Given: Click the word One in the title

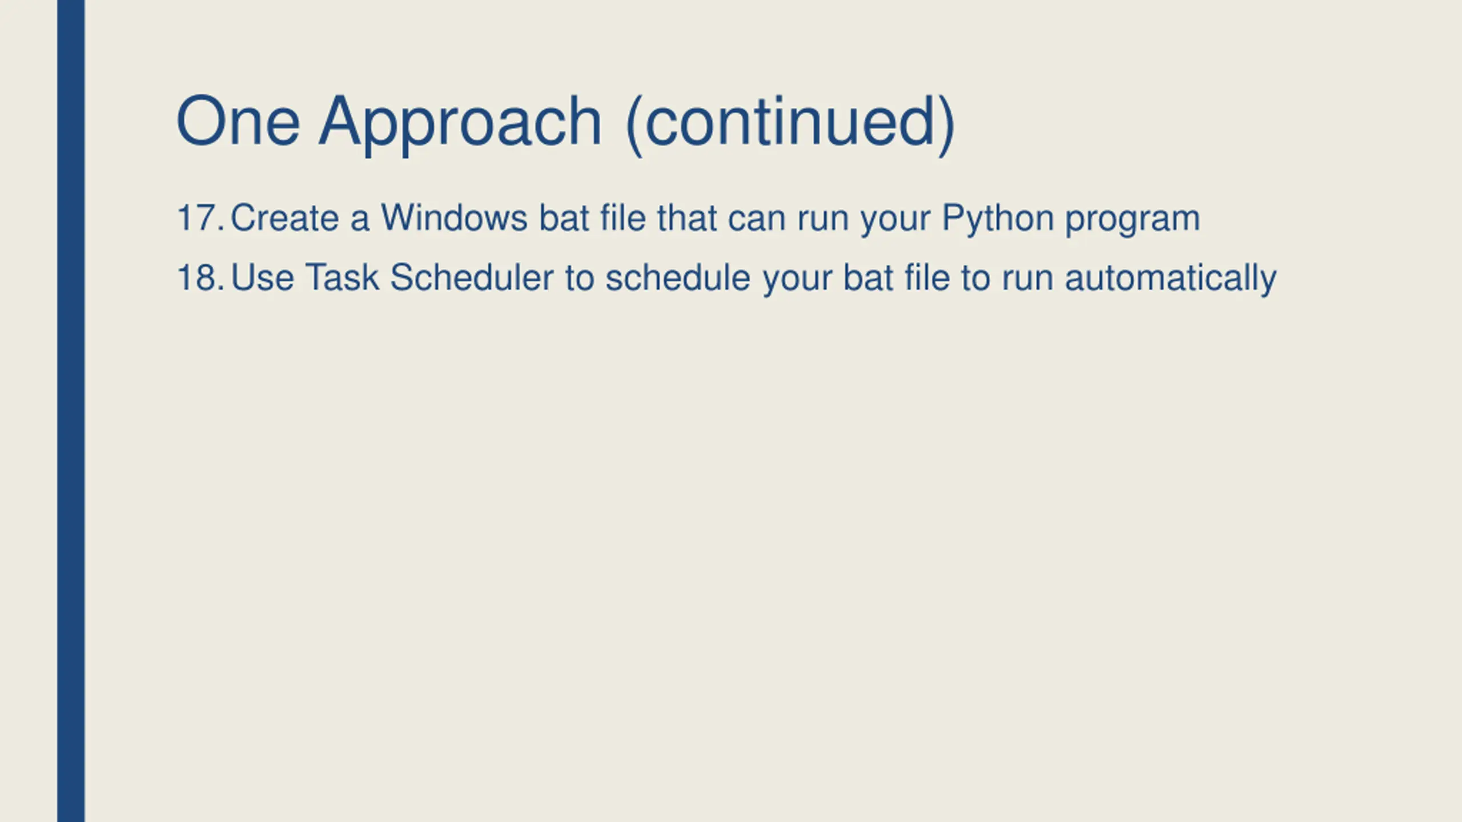Looking at the screenshot, I should click(238, 121).
